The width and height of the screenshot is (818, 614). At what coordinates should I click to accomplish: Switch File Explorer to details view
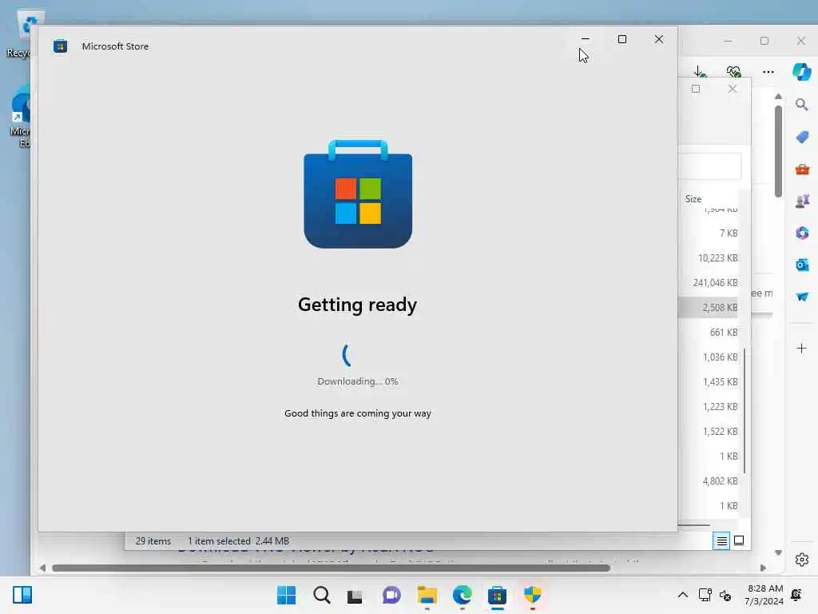coord(721,541)
